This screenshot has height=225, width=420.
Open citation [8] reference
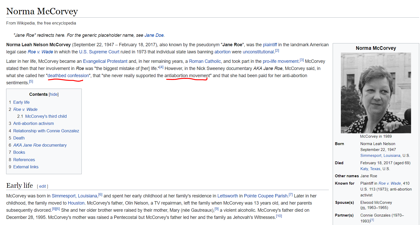click(x=54, y=209)
